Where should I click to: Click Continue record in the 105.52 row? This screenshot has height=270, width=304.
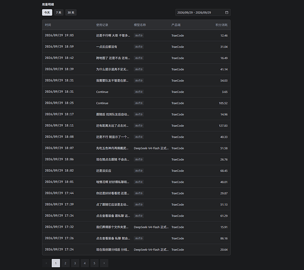[102, 103]
